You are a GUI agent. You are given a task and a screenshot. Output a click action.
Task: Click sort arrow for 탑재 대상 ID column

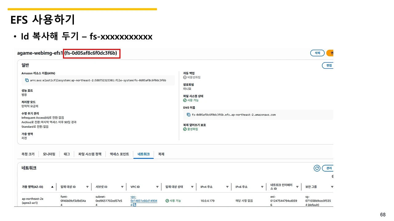[x=87, y=187]
